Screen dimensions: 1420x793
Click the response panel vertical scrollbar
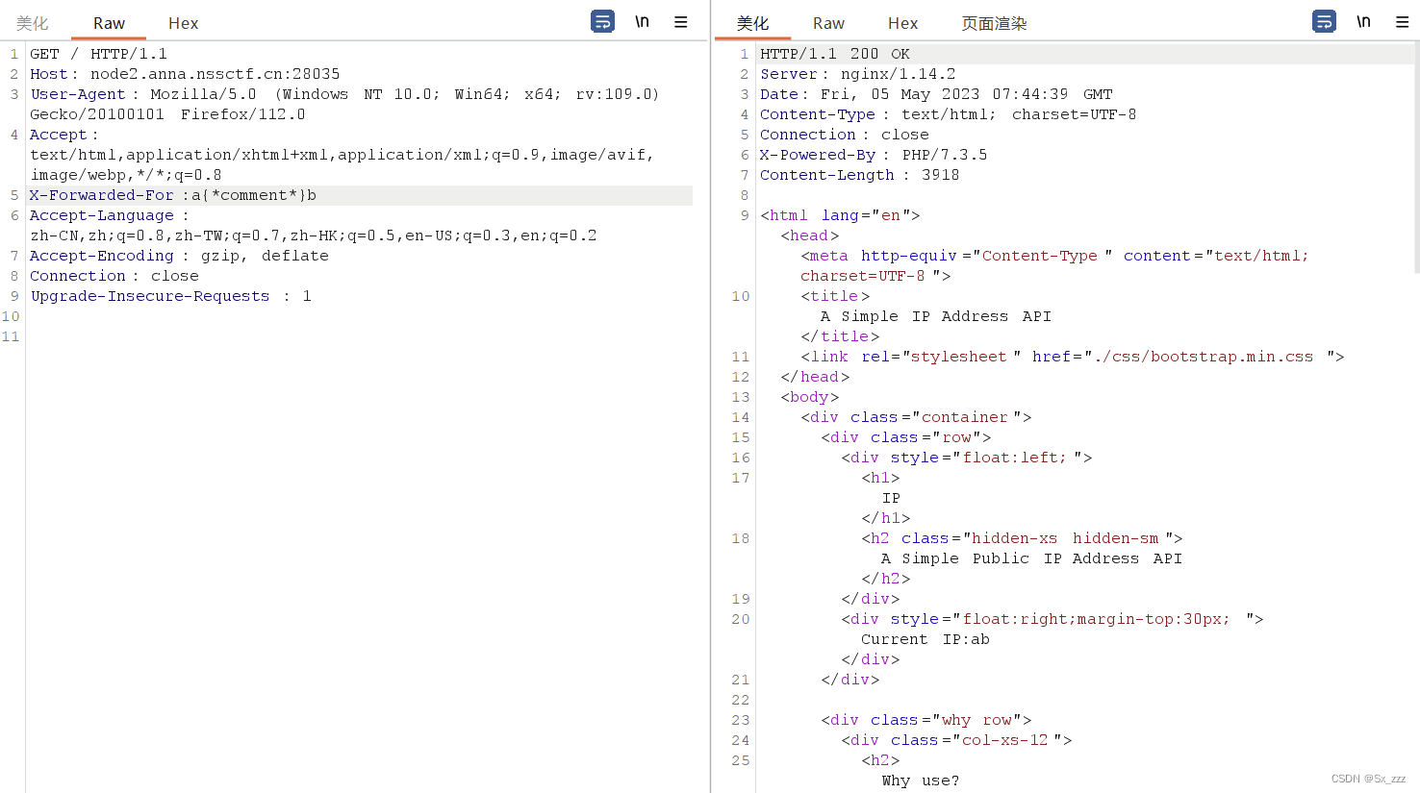point(1416,159)
